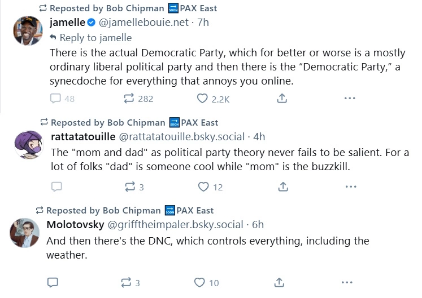
Task: Like jamelle's post with 2.2K likes
Action: [x=213, y=99]
